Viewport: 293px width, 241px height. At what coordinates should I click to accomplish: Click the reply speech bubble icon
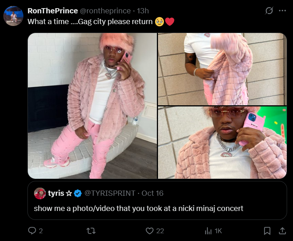click(32, 231)
